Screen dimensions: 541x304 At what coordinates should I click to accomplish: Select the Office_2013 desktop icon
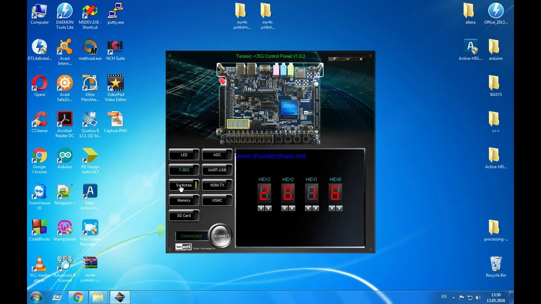tap(496, 14)
